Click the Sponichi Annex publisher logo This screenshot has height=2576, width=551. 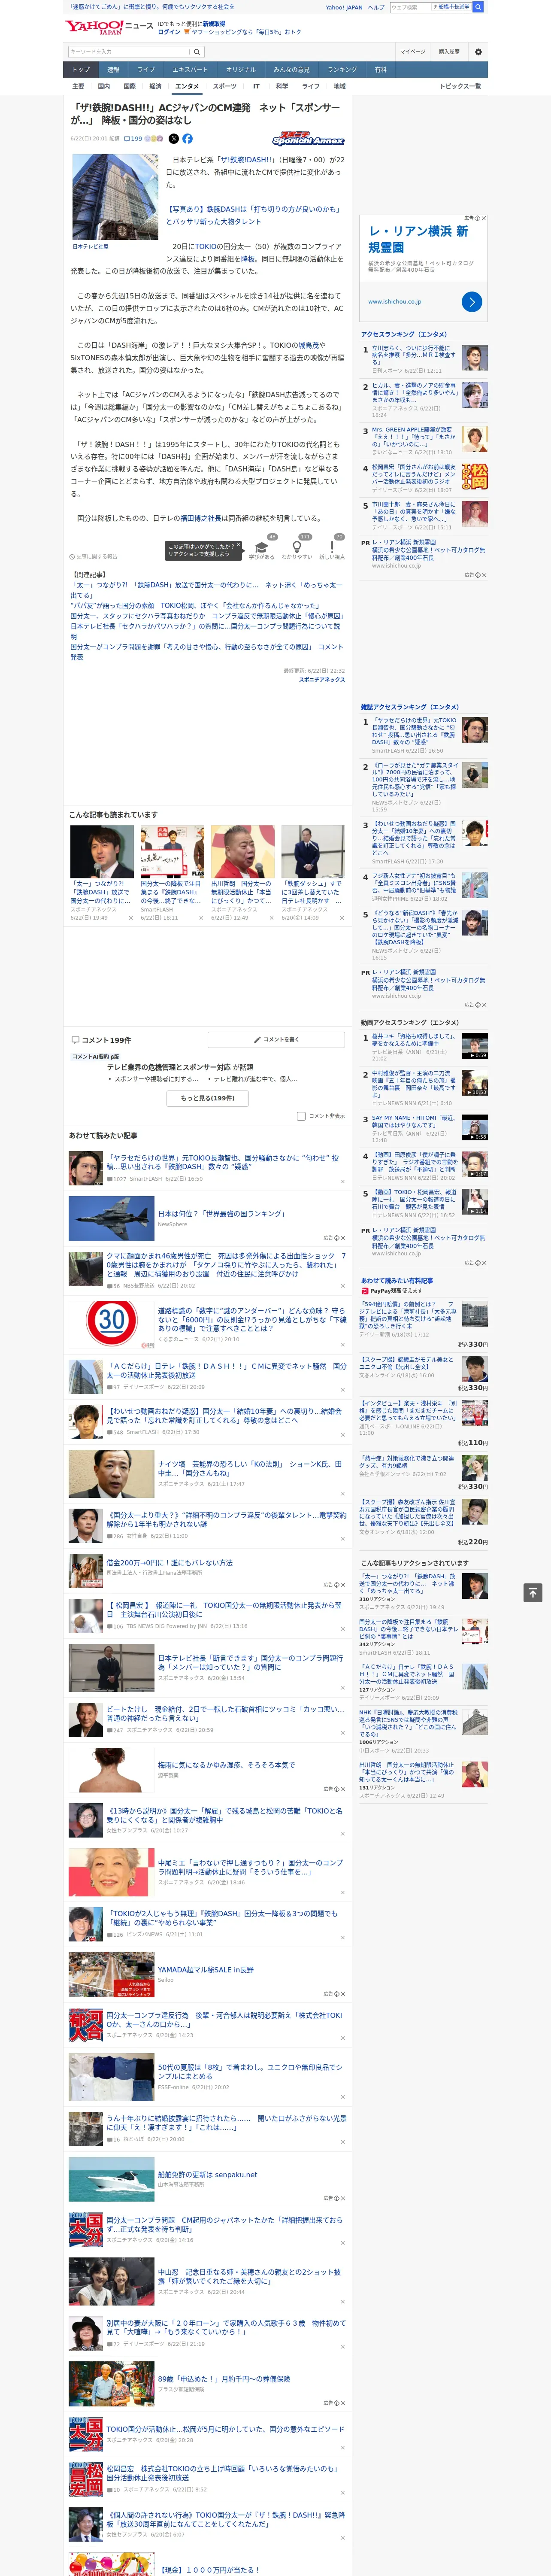[x=308, y=139]
